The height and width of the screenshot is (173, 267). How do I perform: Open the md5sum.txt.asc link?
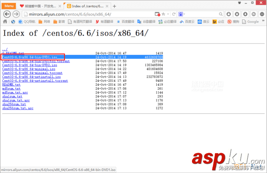pyautogui.click(x=15, y=92)
